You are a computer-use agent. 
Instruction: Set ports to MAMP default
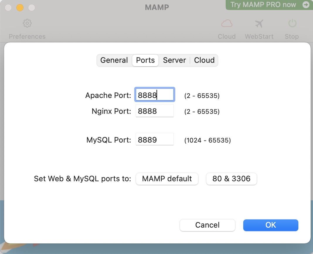[x=167, y=179]
